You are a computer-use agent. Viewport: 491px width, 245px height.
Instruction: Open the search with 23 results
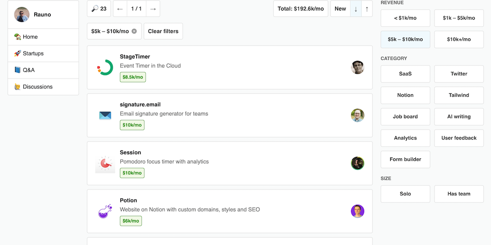[99, 9]
